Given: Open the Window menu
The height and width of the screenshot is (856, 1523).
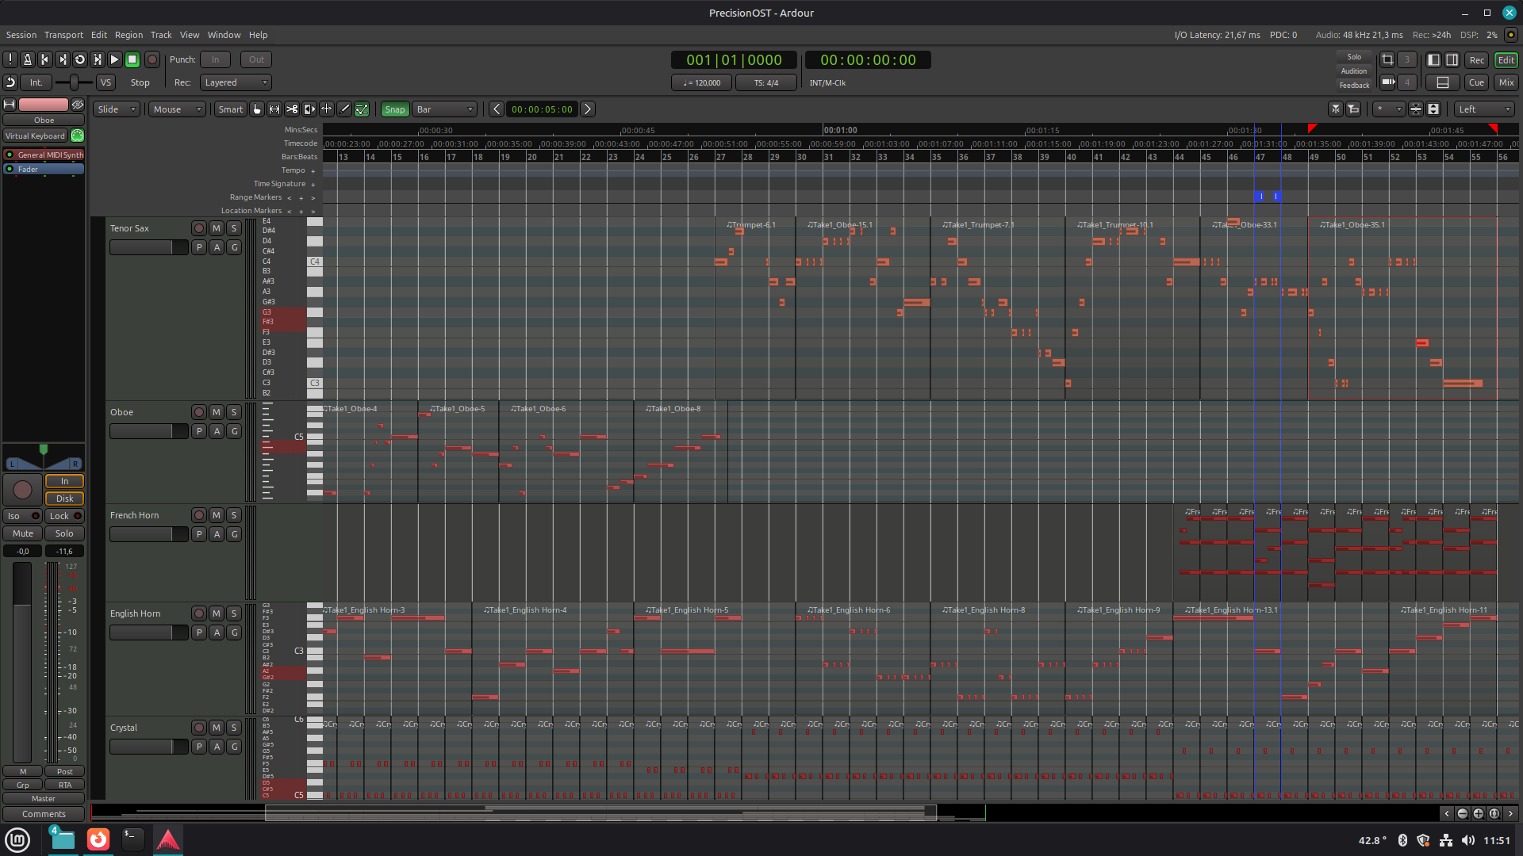Looking at the screenshot, I should click(x=224, y=35).
